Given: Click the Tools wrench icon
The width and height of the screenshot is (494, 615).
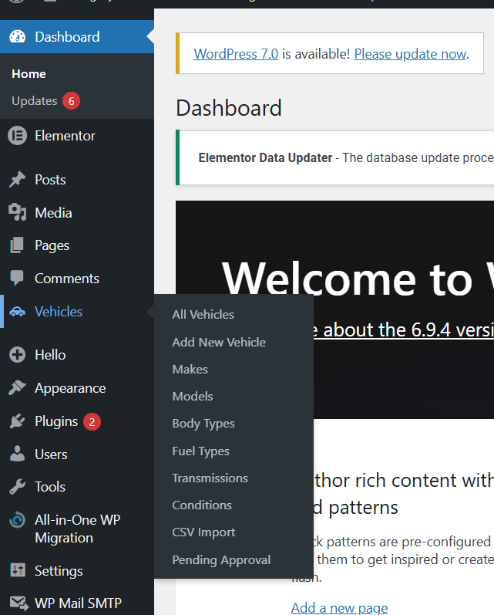Looking at the screenshot, I should tap(17, 487).
